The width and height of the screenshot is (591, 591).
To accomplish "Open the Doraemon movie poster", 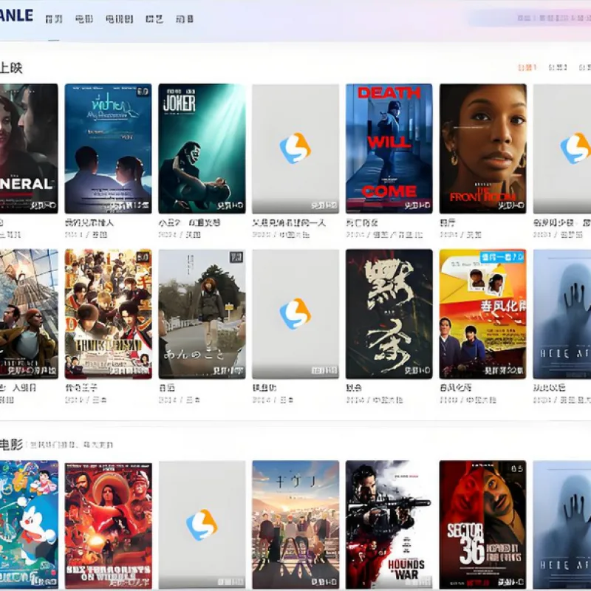I will tap(29, 525).
